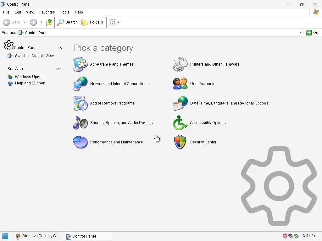Image resolution: width=322 pixels, height=241 pixels.
Task: Click the middle system tray icon
Action: (x=291, y=236)
